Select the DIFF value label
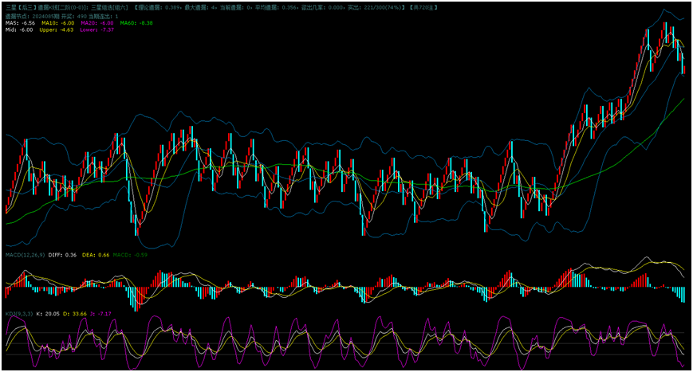This screenshot has height=372, width=693. coord(62,255)
